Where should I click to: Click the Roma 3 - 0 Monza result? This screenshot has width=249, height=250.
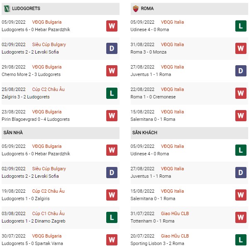click(148, 52)
